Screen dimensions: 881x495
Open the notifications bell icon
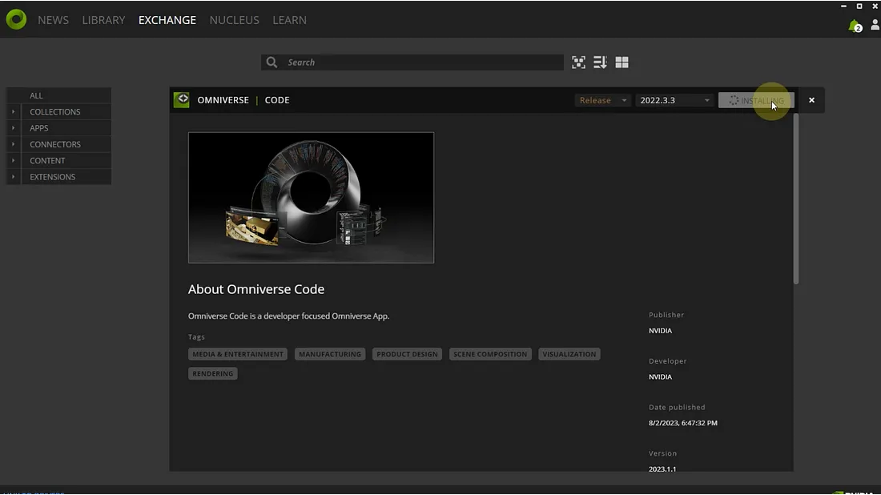coord(855,26)
